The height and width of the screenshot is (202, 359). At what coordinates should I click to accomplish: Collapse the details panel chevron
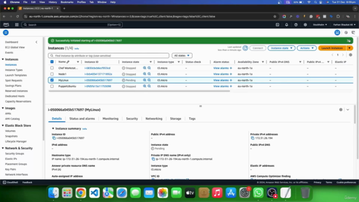point(348,110)
